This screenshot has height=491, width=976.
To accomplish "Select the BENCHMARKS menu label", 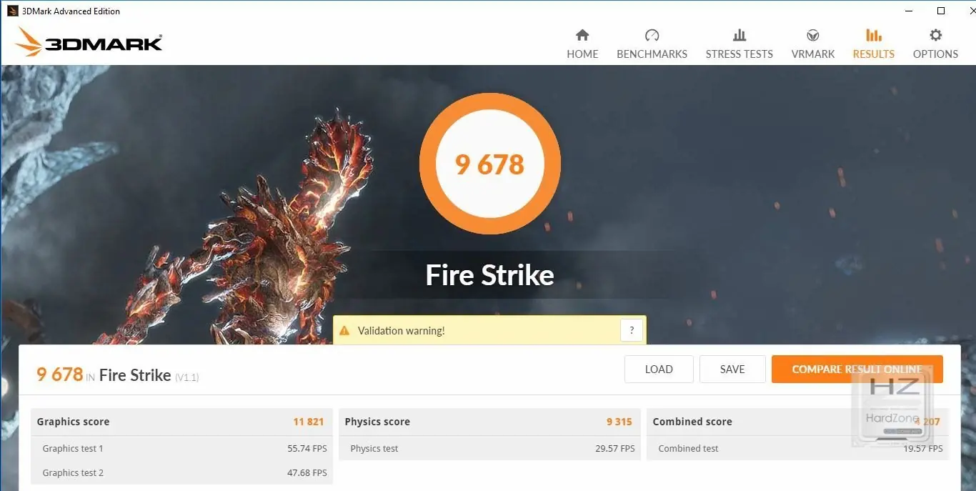I will pos(652,54).
